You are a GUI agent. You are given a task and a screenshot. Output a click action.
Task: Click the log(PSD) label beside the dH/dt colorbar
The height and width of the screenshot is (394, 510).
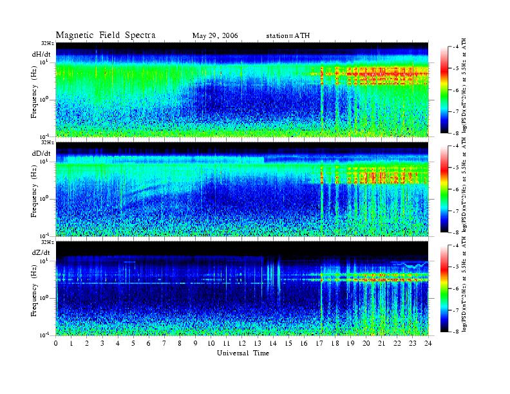[464, 85]
